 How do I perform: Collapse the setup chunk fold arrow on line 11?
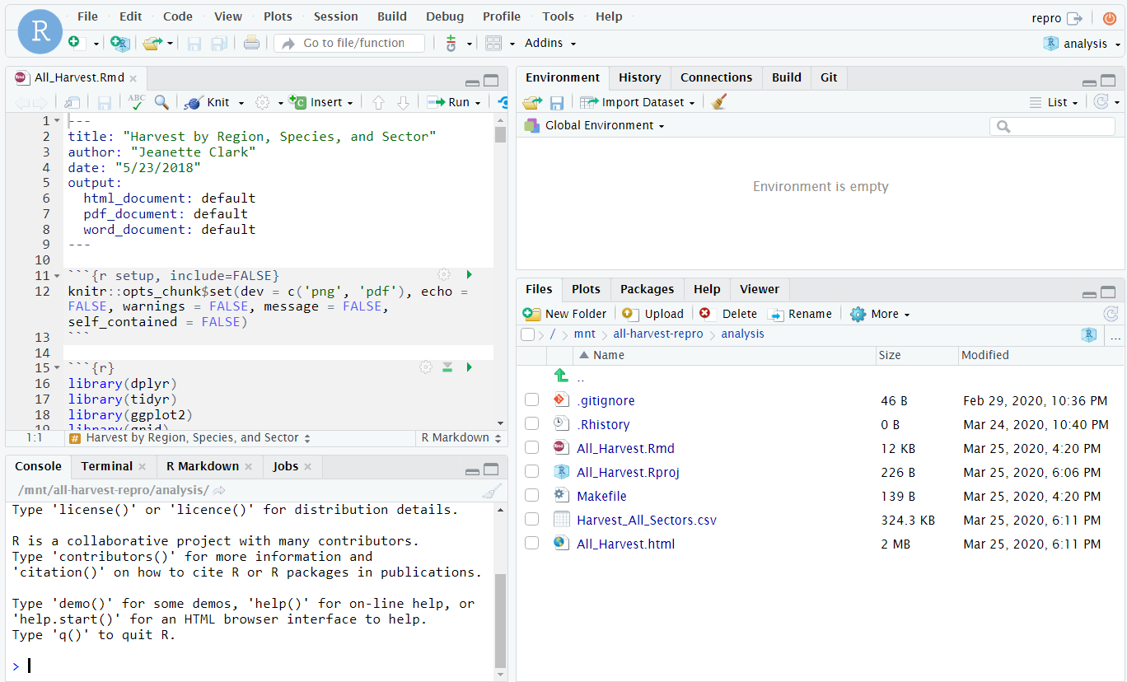pyautogui.click(x=57, y=276)
